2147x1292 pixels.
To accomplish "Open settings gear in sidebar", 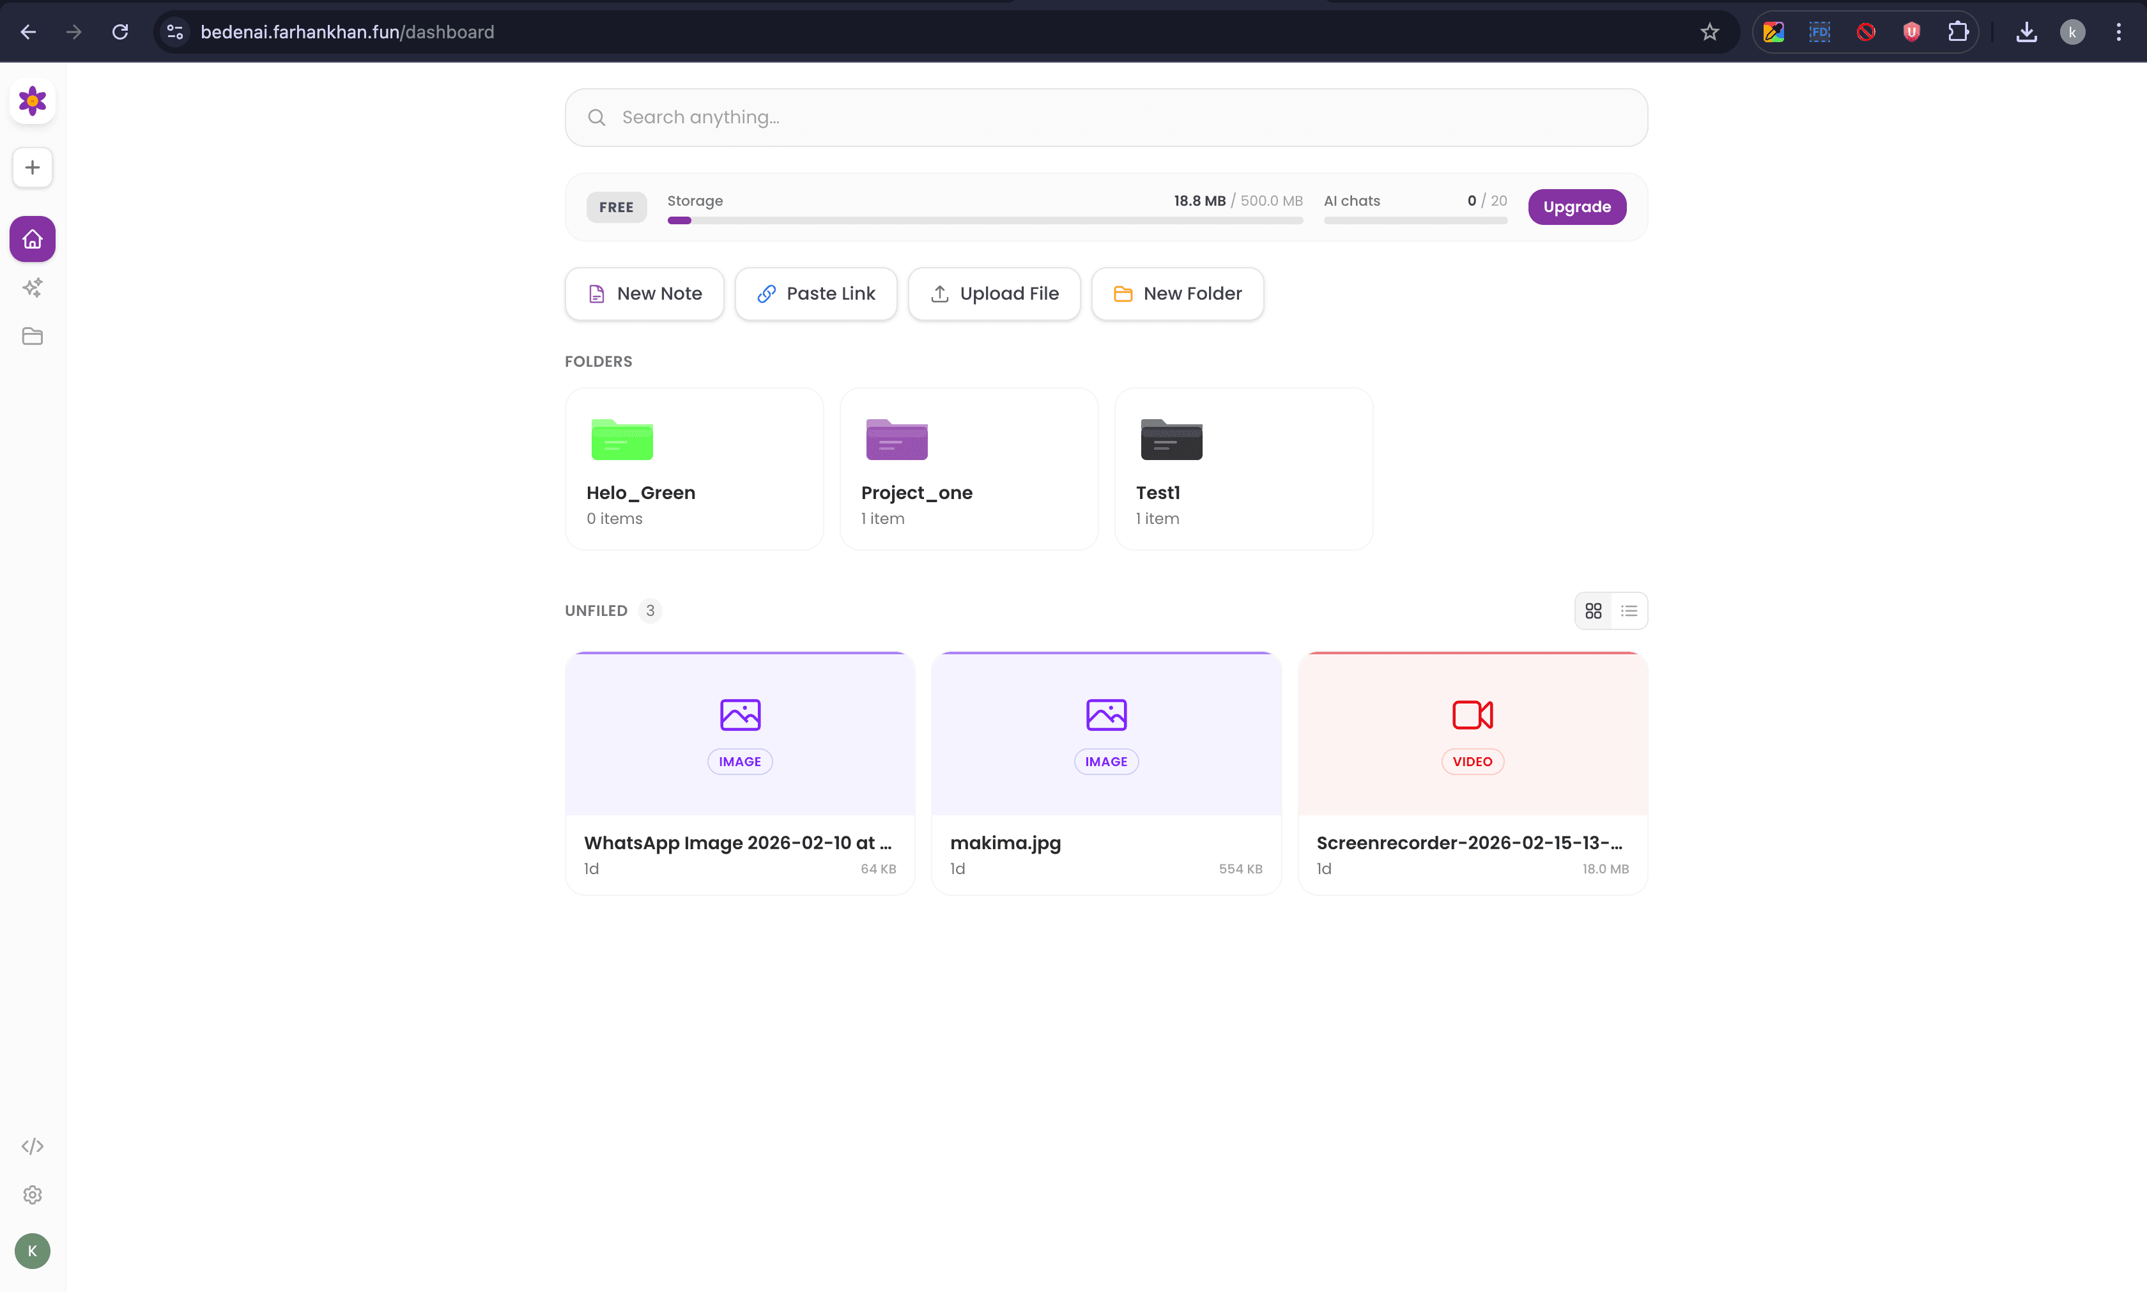I will [32, 1194].
